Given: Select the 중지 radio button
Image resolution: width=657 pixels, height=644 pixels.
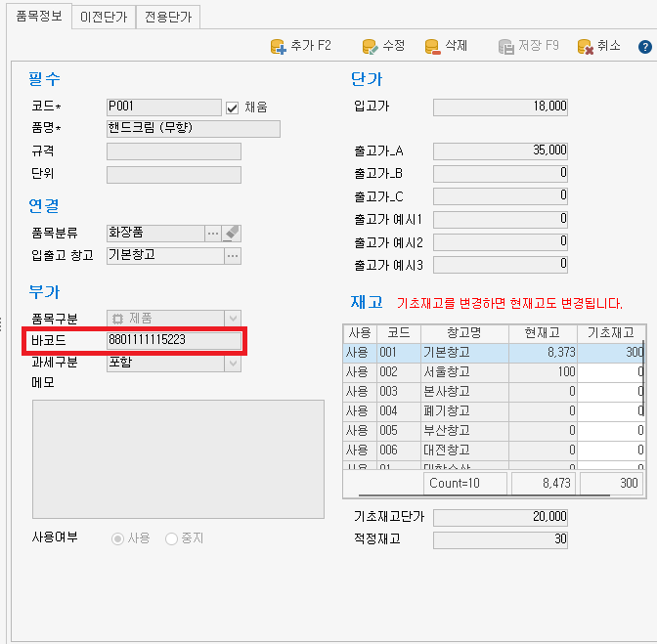Looking at the screenshot, I should (172, 538).
